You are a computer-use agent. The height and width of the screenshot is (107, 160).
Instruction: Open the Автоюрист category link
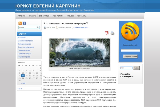[x=22, y=37]
